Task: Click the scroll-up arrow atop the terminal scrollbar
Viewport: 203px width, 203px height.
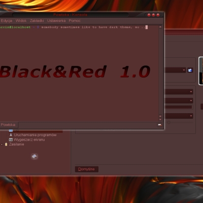Action: tap(160, 27)
